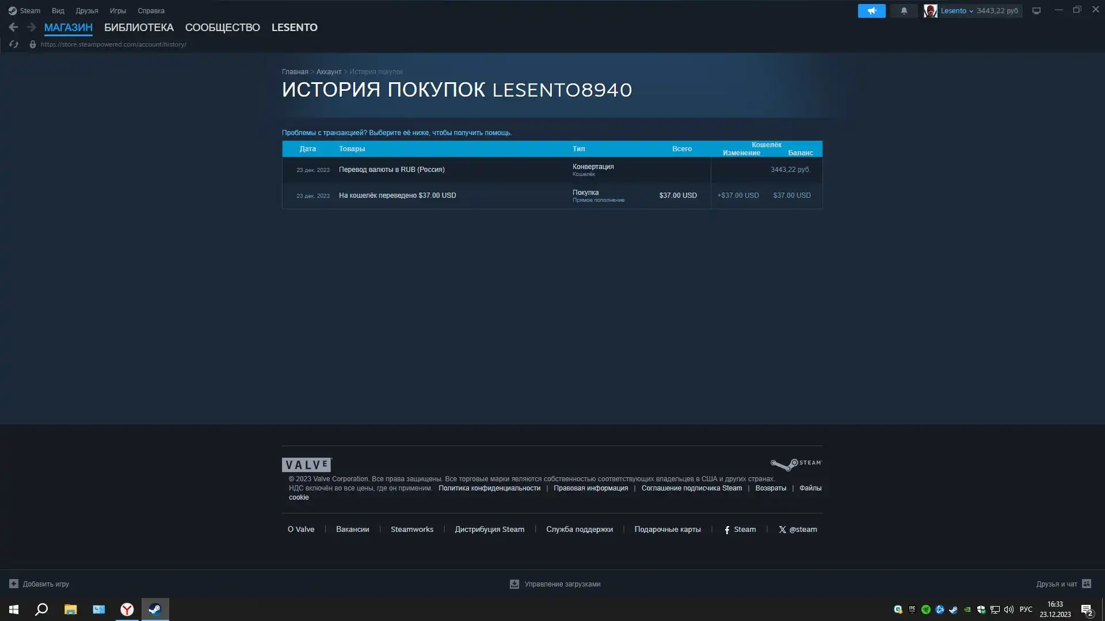Viewport: 1105px width, 621px height.
Task: Switch to Big Picture mode icon
Action: point(1036,11)
